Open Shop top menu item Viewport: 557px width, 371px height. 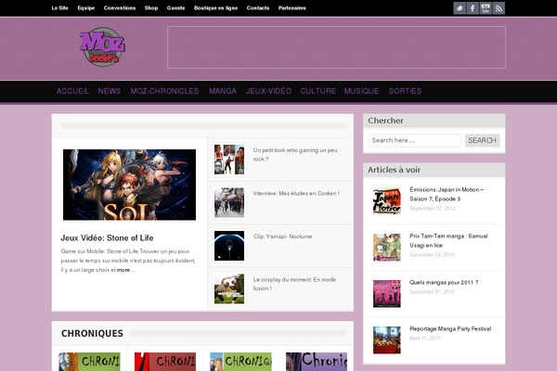[x=151, y=7]
